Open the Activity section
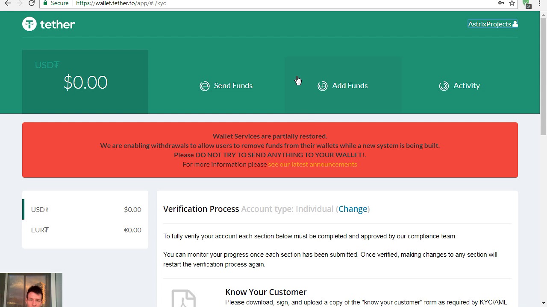The width and height of the screenshot is (547, 307). 459,86
